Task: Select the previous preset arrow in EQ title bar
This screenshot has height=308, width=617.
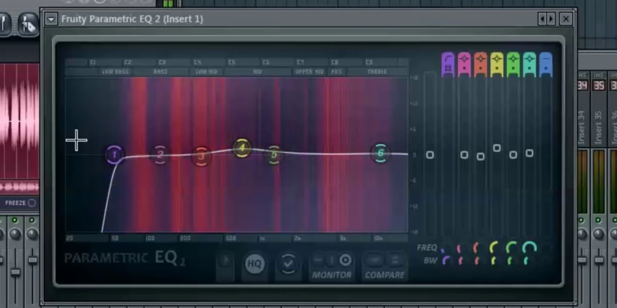Action: (543, 19)
